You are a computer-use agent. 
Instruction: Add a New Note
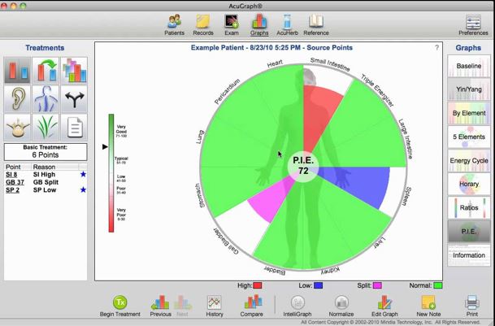pos(428,306)
